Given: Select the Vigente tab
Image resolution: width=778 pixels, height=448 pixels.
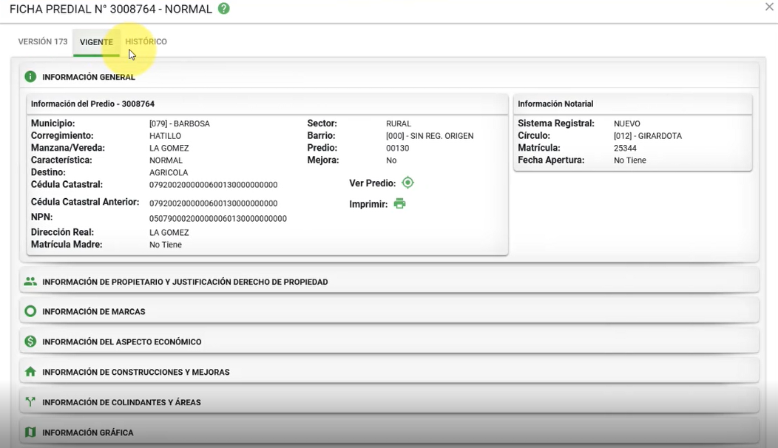Looking at the screenshot, I should 96,42.
